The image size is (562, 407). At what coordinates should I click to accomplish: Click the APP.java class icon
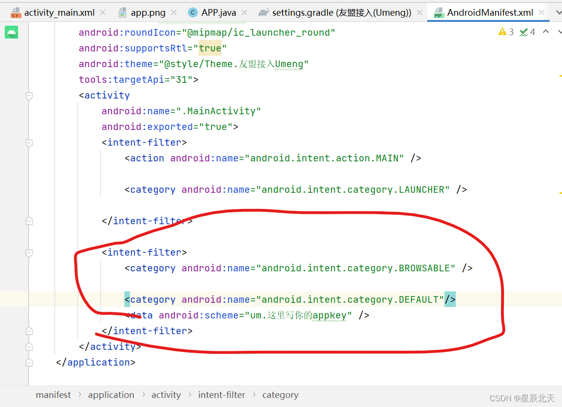click(x=193, y=12)
